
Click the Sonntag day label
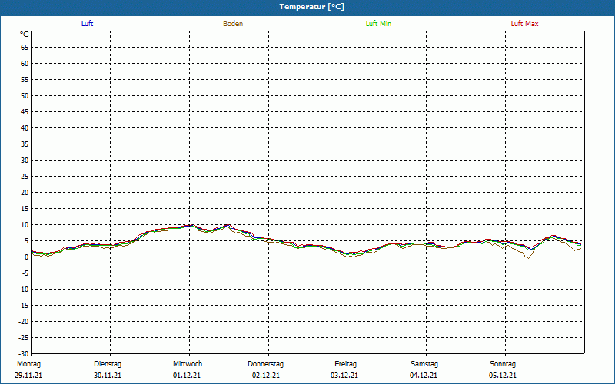click(503, 364)
